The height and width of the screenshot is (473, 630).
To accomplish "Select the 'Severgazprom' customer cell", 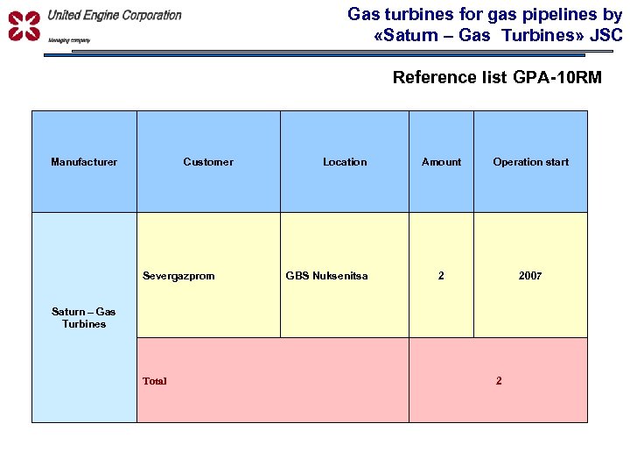I will 208,275.
